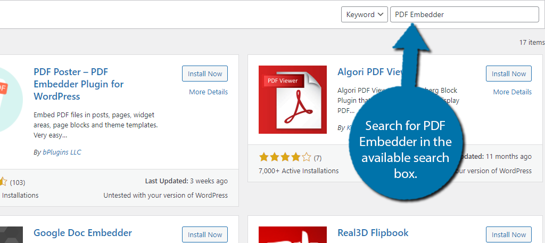Image resolution: width=545 pixels, height=243 pixels.
Task: Open More Details for PDF Poster
Action: coord(208,92)
